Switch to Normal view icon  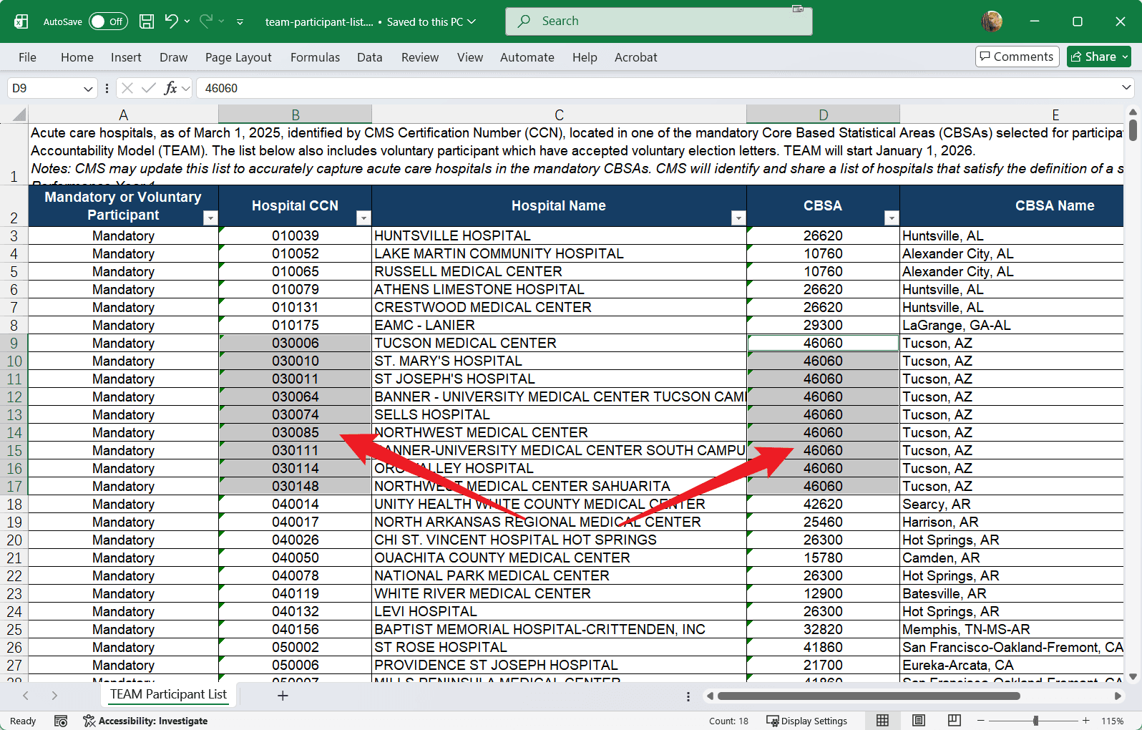(883, 721)
